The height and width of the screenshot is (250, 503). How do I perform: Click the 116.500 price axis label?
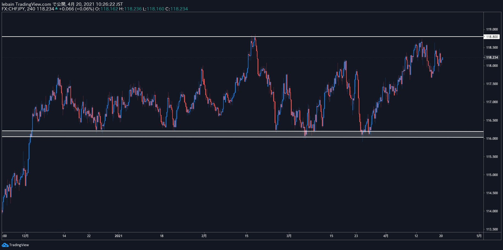[x=492, y=120]
